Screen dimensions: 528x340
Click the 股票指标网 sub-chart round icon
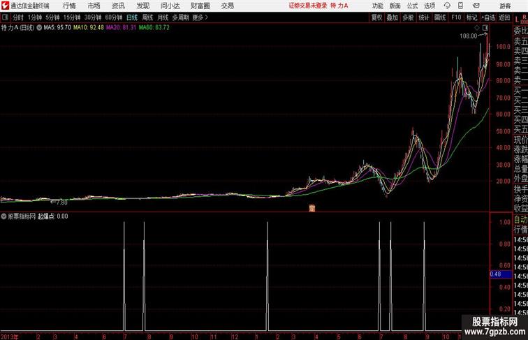pos(3,216)
